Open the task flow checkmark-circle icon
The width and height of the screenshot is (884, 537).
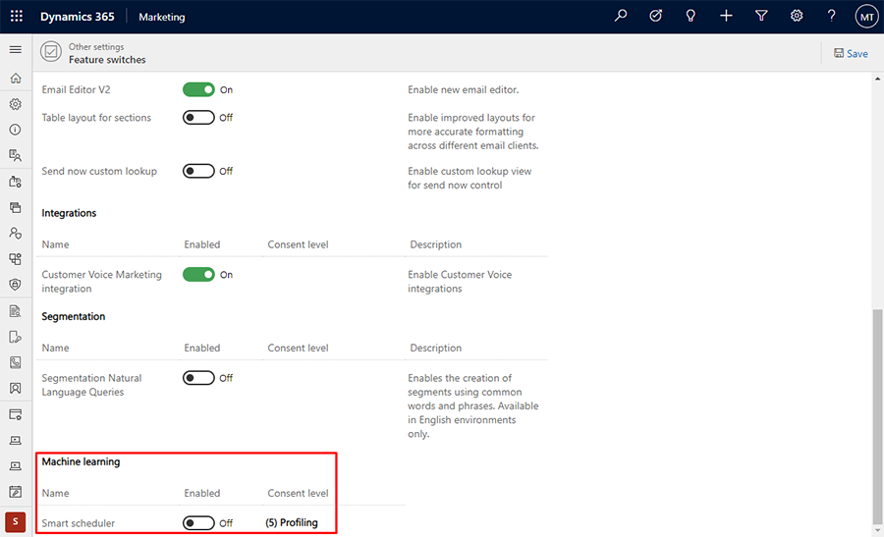coord(656,16)
